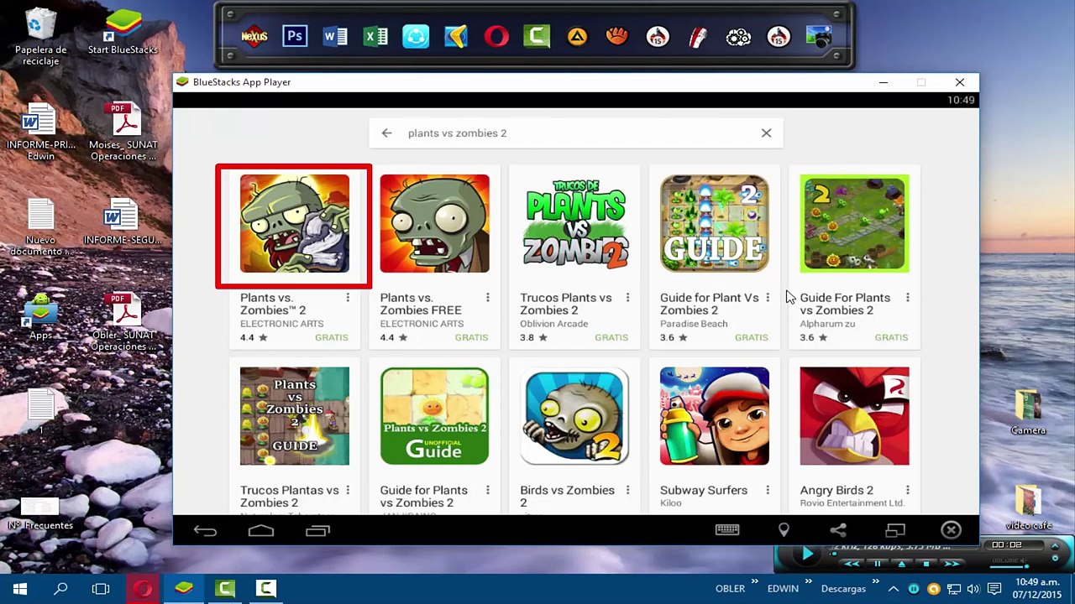Image resolution: width=1075 pixels, height=604 pixels.
Task: Pause playback in the media player widget
Action: [878, 564]
